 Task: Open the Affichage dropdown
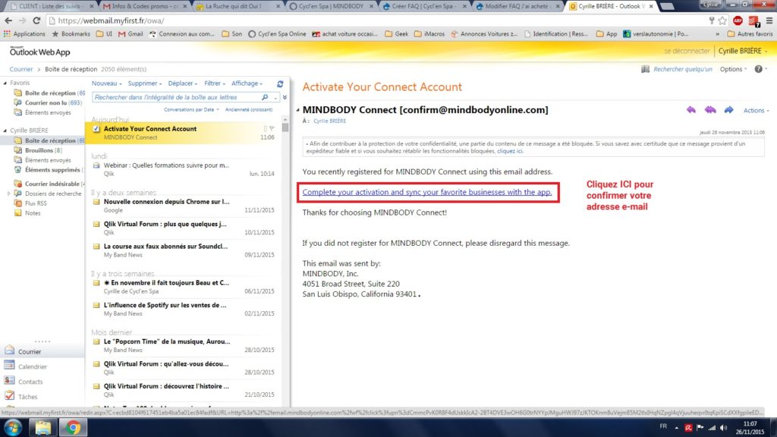(247, 83)
